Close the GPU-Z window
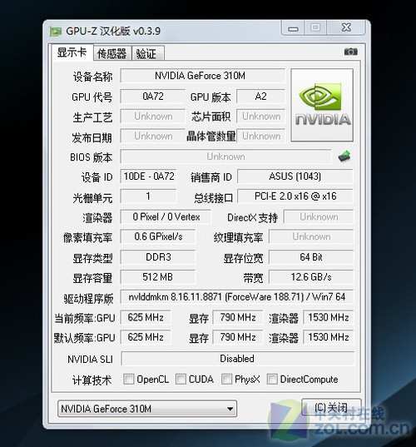416x447 pixels. pyautogui.click(x=346, y=27)
